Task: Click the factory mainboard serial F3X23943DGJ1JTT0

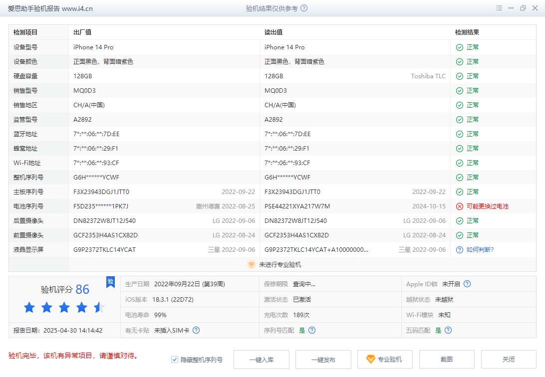Action: 101,192
